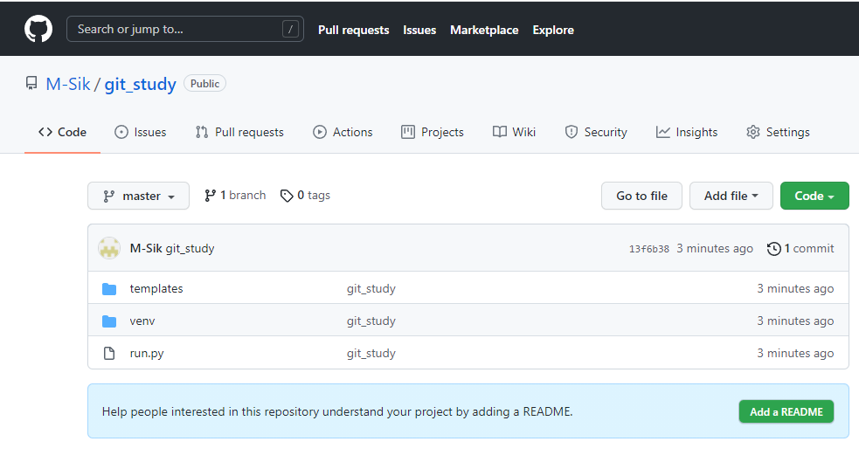The height and width of the screenshot is (476, 859).
Task: Click the repository book icon
Action: [31, 83]
